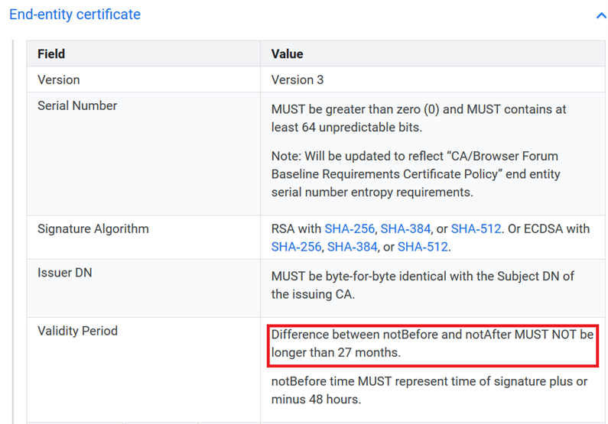The height and width of the screenshot is (424, 608).
Task: Click the red-highlighted 27 months validity text
Action: click(432, 344)
